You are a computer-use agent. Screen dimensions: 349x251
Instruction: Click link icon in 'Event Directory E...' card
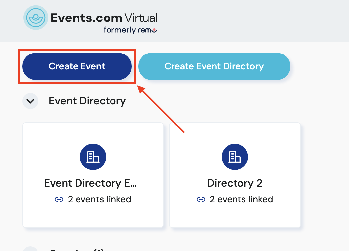click(59, 199)
